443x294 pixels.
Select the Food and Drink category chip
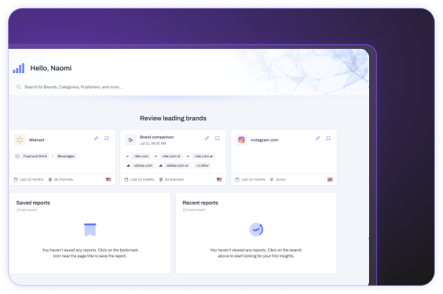37,156
